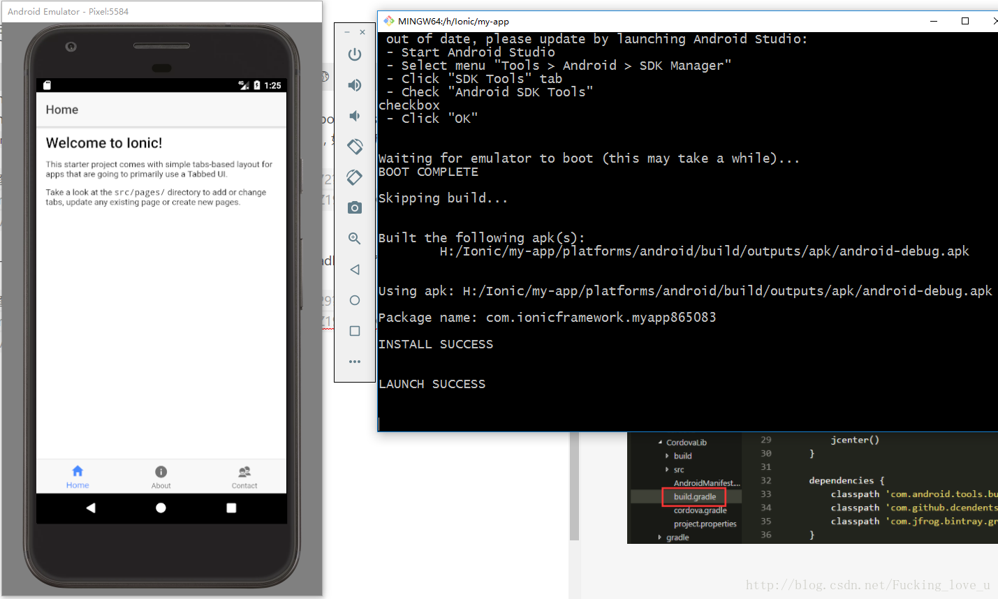998x599 pixels.
Task: Minimize the emulator toolbar panel
Action: tap(347, 32)
